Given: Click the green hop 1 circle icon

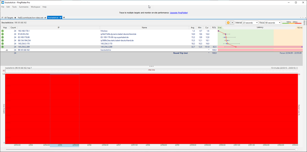Looking at the screenshot, I should (2, 31).
